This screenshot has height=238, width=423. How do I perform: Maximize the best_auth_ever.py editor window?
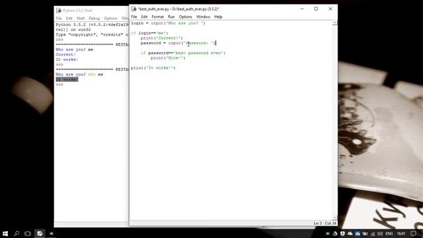pos(316,9)
